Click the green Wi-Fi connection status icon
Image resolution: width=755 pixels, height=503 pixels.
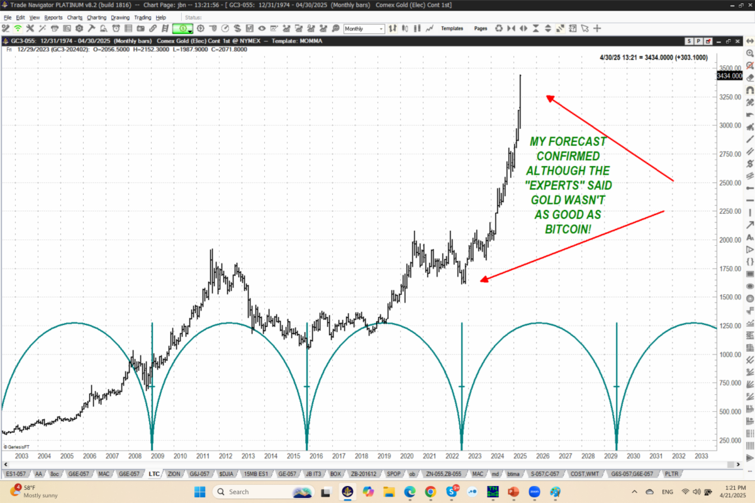coord(18,29)
